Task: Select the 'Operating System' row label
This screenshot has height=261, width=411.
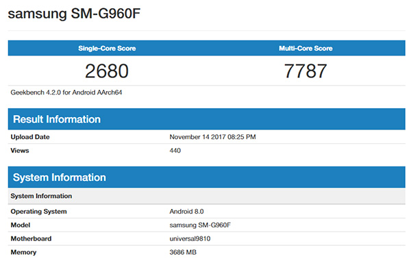Action: tap(38, 212)
